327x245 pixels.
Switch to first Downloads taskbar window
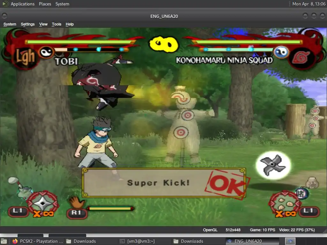tap(81, 241)
